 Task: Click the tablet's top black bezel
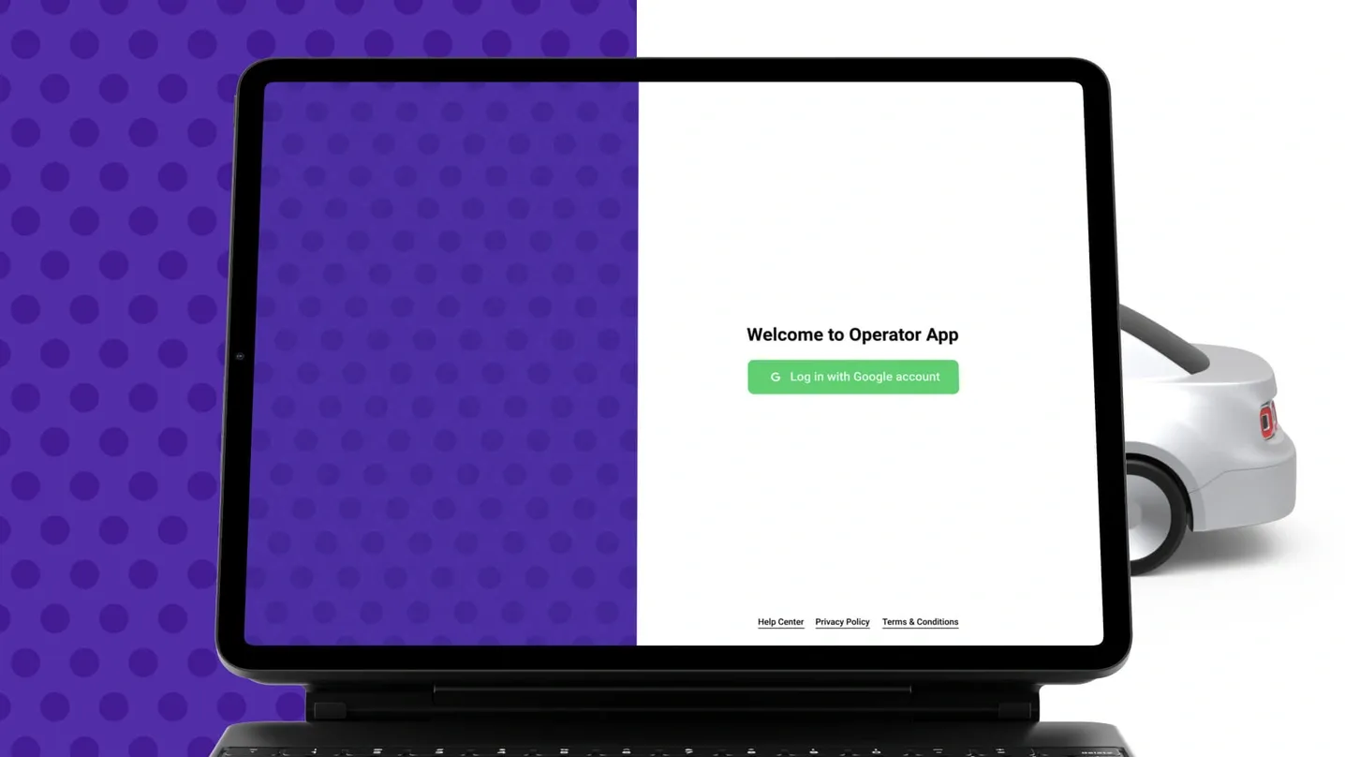pos(672,71)
